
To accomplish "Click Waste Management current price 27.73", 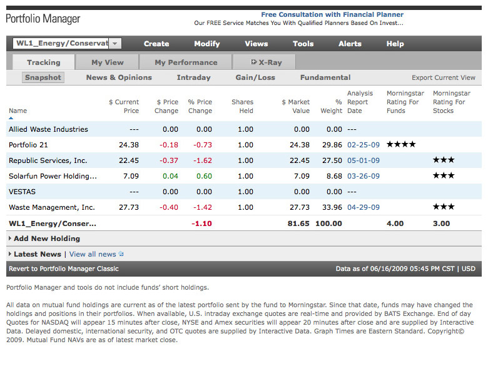I will pyautogui.click(x=129, y=207).
